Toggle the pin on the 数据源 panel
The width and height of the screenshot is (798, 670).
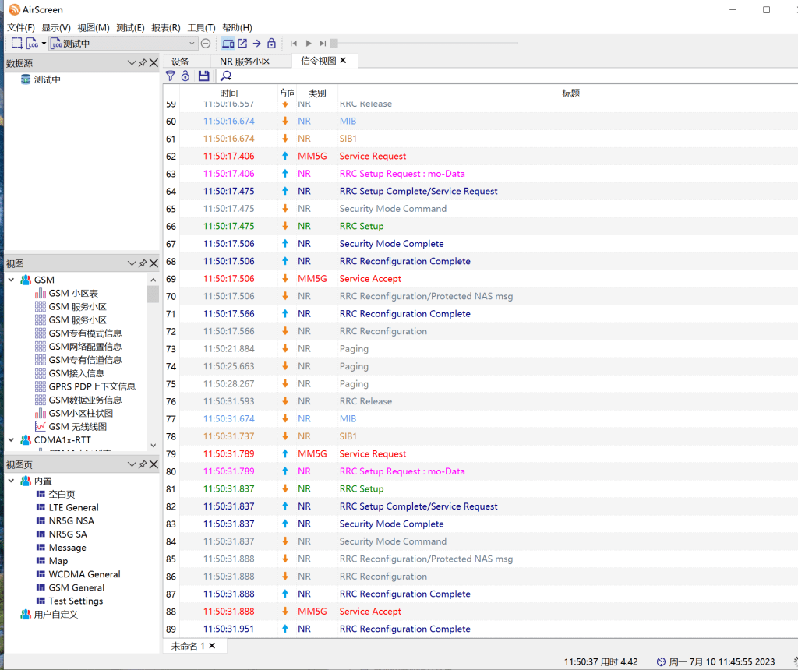143,63
